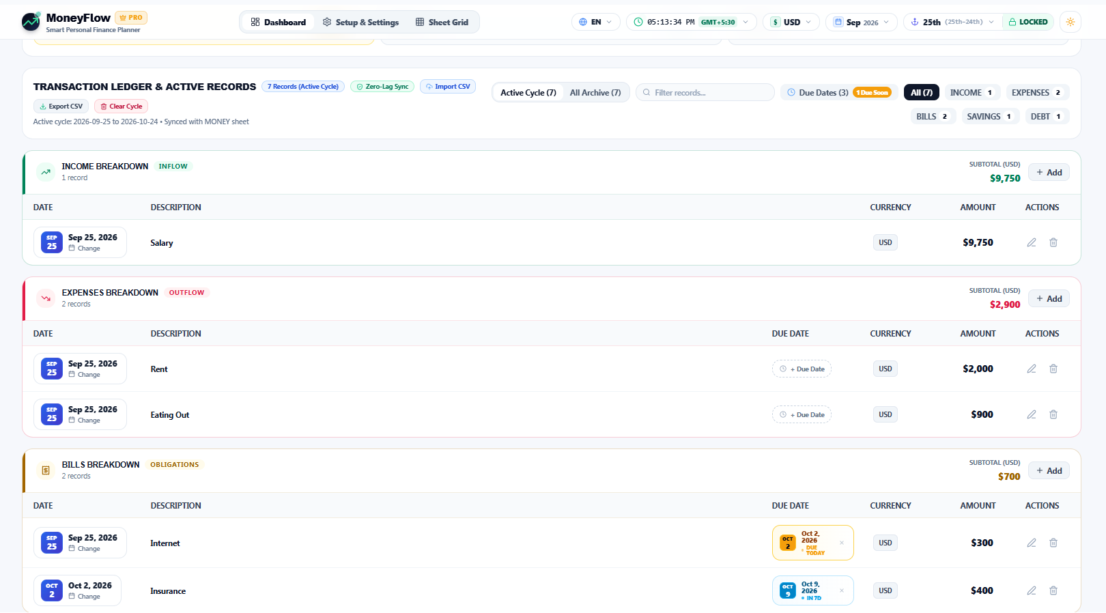1106x613 pixels.
Task: Delete the Insurance bill record
Action: click(x=1053, y=590)
